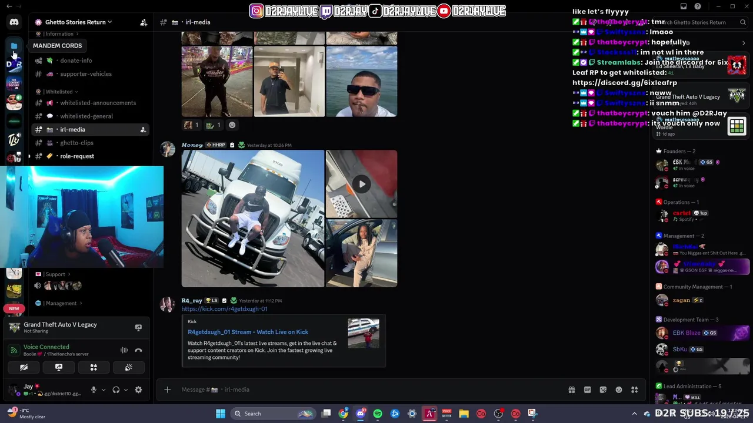Open Windows Start menu
753x423 pixels.
point(221,414)
